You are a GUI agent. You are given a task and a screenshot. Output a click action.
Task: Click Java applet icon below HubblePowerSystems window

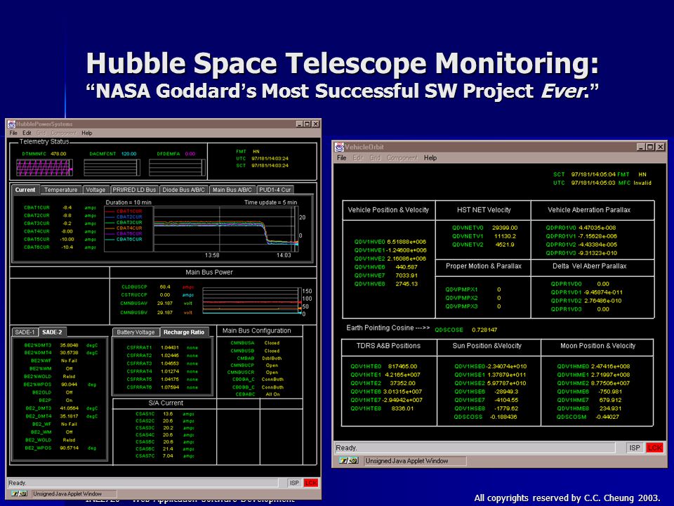20,494
